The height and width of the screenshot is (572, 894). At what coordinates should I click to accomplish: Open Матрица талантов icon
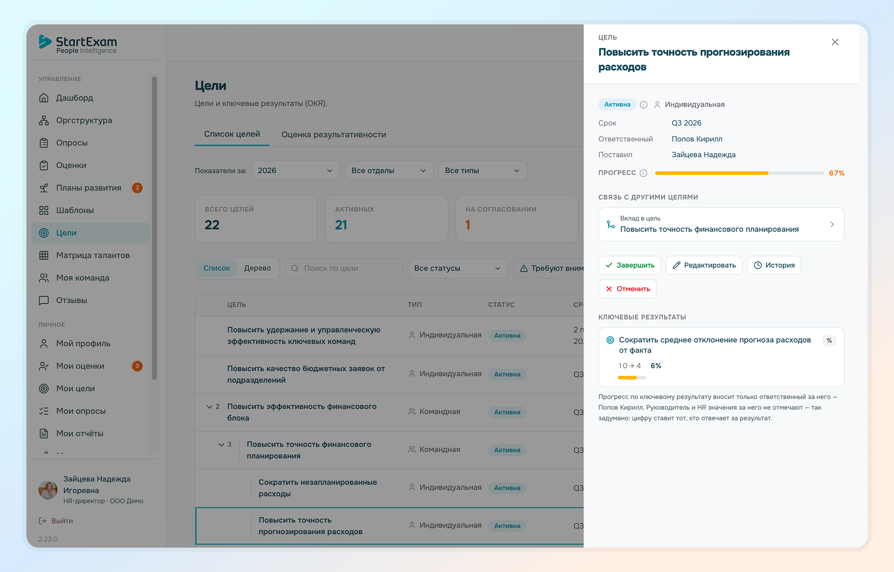click(44, 255)
